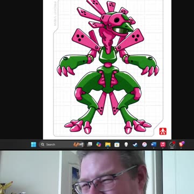Open the Apple Music red icon
Viewport: 194px width, 194px height.
pos(163,144)
